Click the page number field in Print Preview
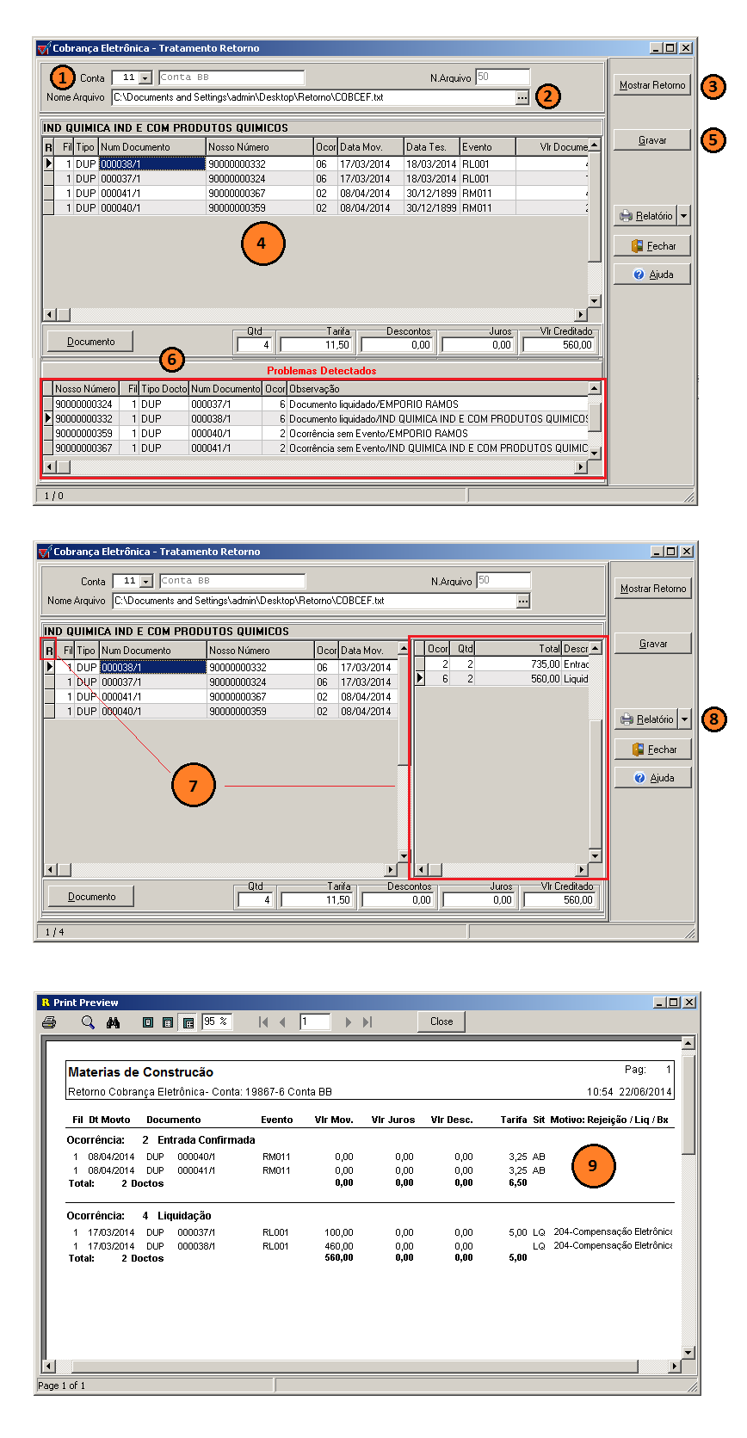The width and height of the screenshot is (747, 1438). (315, 1021)
